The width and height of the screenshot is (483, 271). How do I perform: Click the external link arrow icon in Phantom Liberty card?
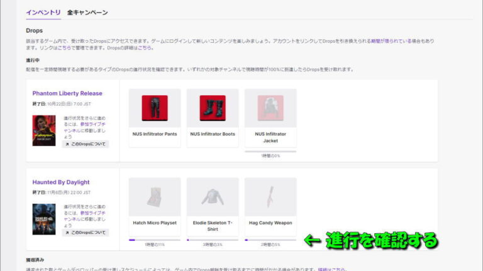[67, 144]
